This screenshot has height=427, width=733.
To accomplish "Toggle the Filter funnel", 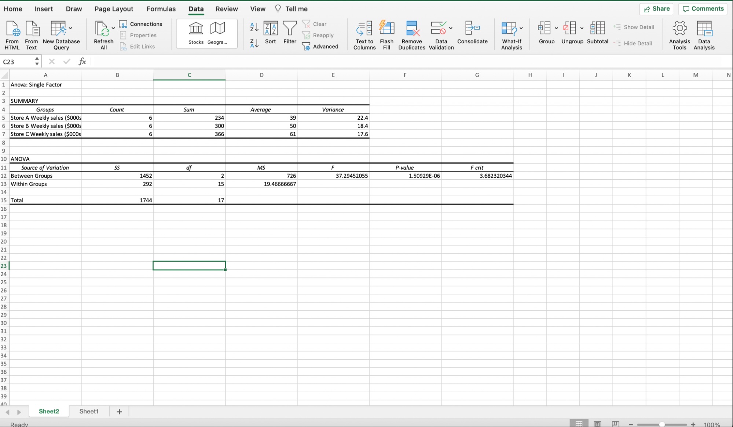I will coord(290,33).
